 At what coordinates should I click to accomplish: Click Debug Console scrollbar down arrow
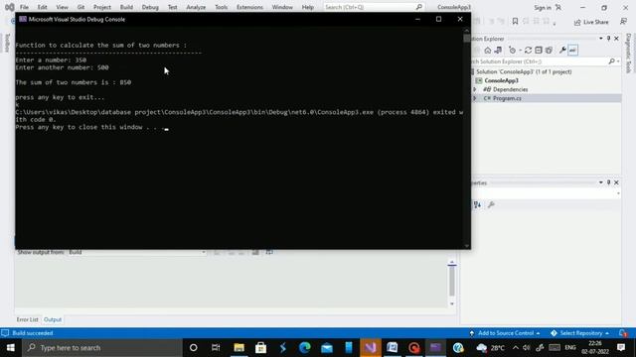466,245
